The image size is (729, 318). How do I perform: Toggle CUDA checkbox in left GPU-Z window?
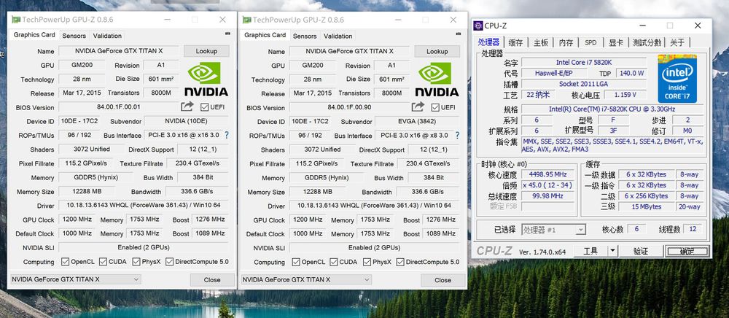(103, 262)
